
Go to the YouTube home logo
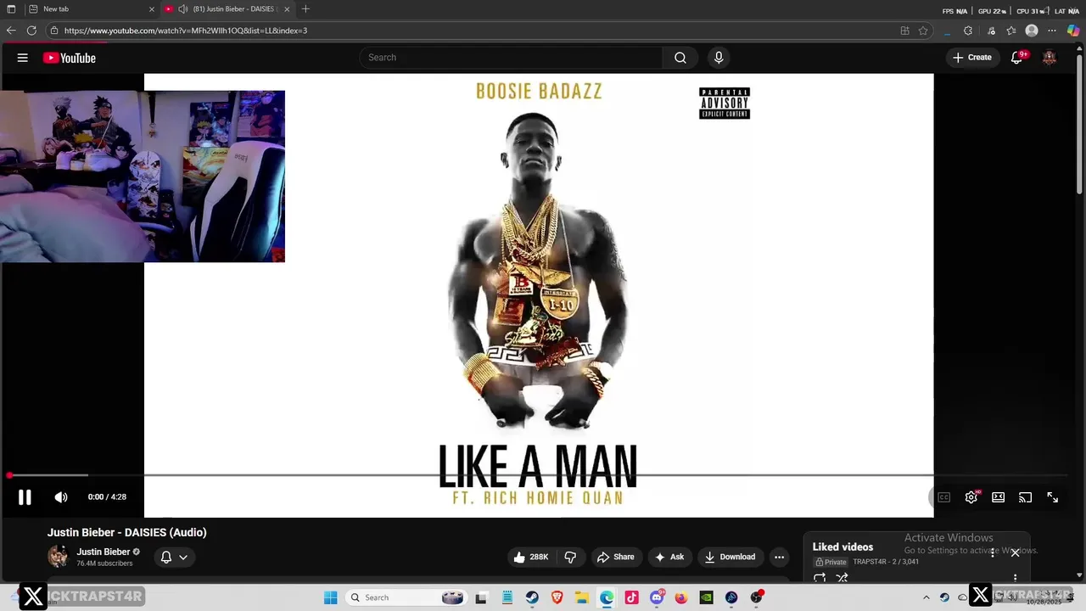click(70, 58)
